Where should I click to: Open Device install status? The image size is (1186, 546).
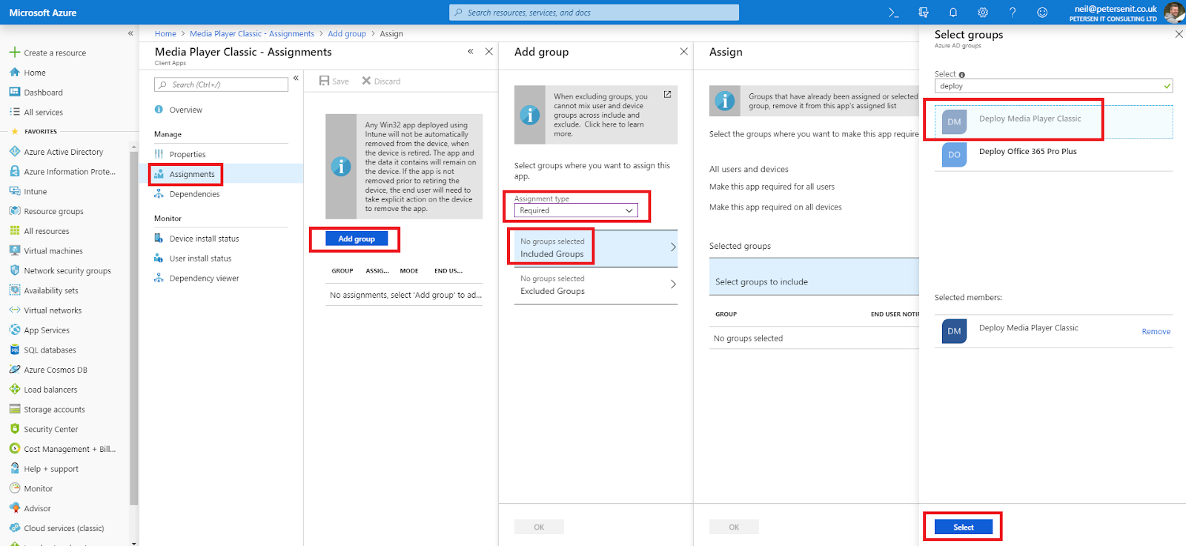pyautogui.click(x=204, y=239)
